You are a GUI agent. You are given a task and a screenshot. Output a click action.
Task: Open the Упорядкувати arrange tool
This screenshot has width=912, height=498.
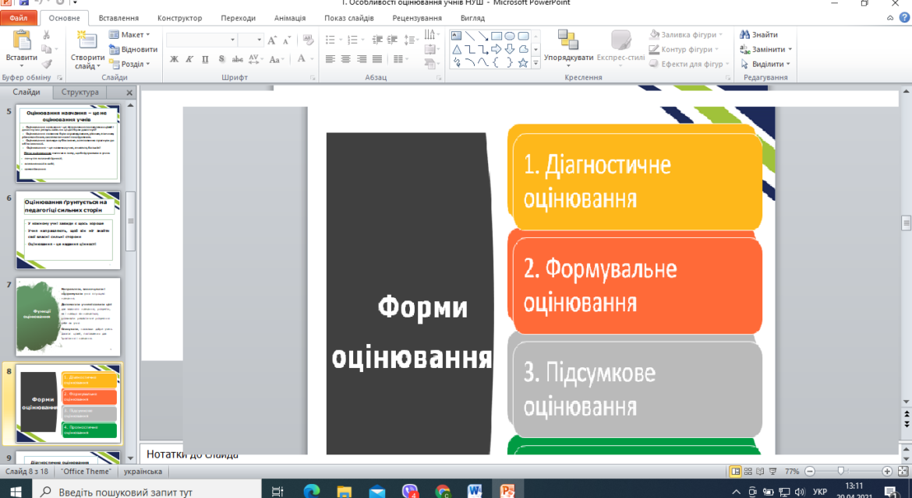pyautogui.click(x=568, y=47)
